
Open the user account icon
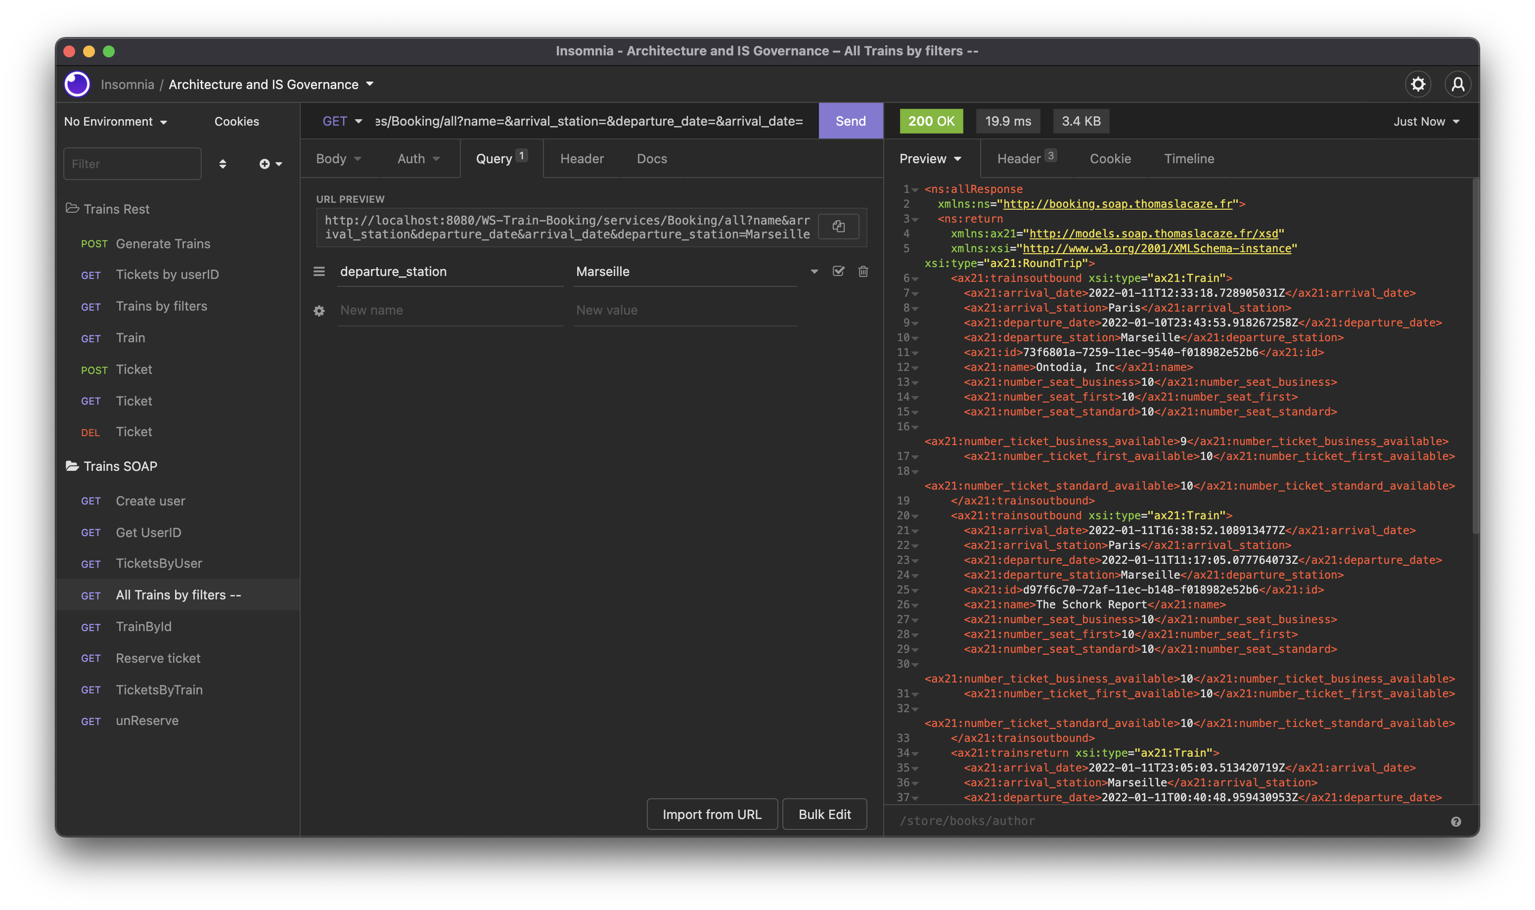(x=1458, y=84)
